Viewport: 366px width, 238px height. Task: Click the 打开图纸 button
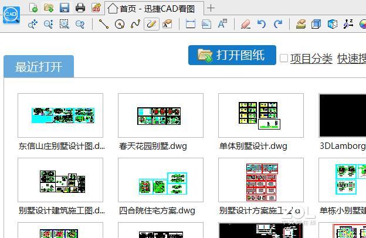232,55
